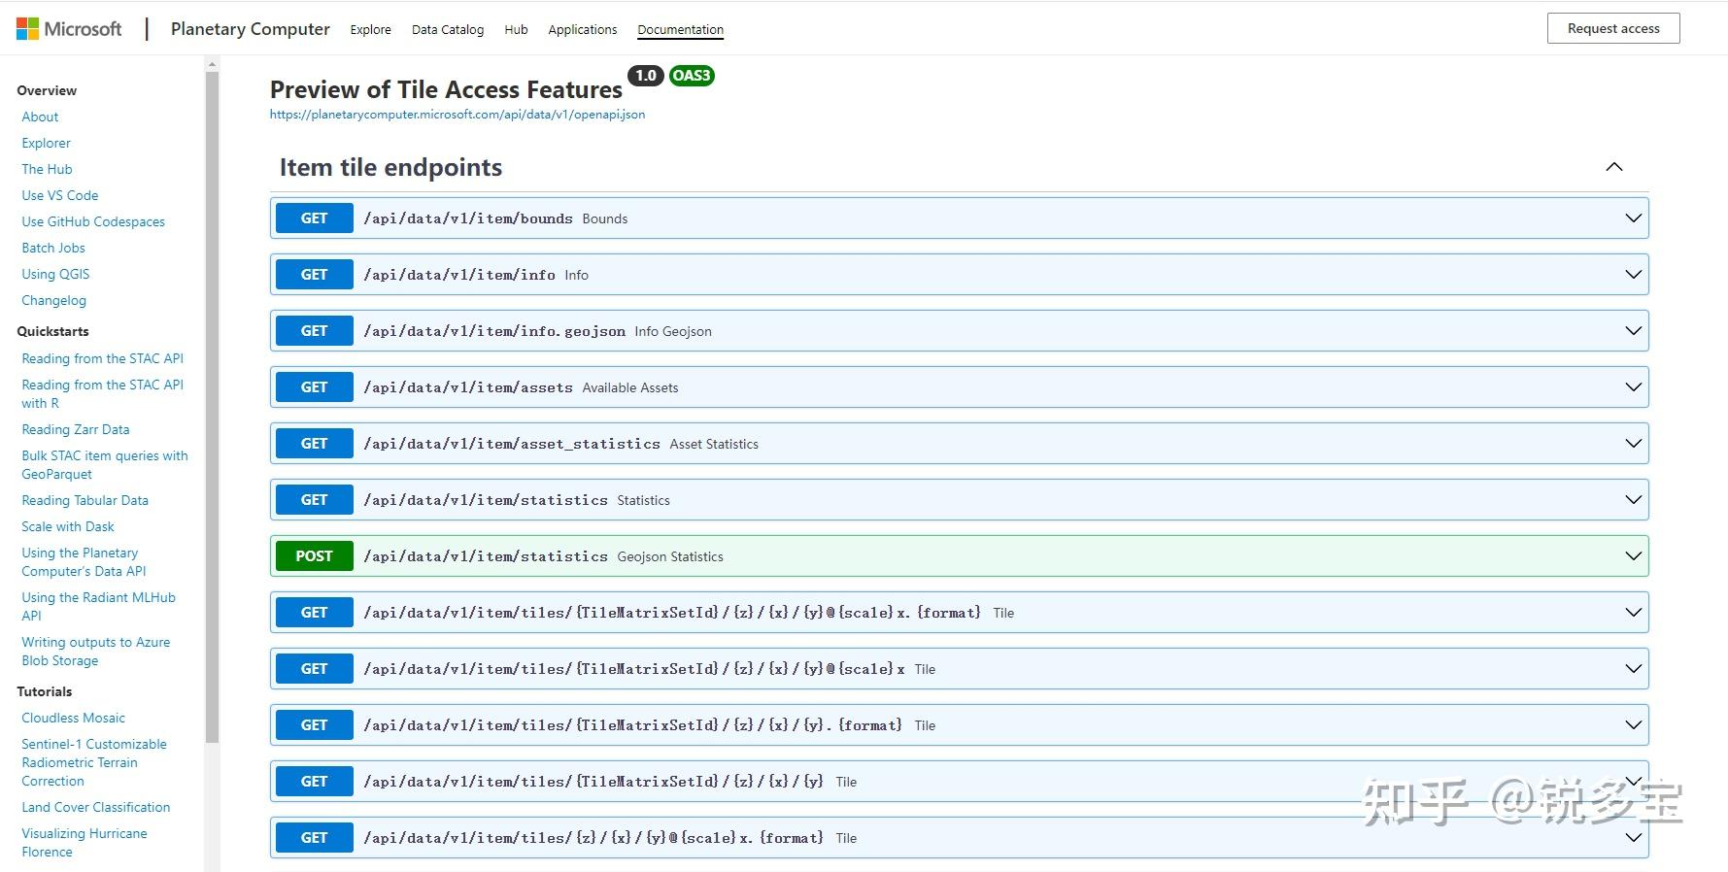
Task: Go to the Explore menu item
Action: click(371, 30)
